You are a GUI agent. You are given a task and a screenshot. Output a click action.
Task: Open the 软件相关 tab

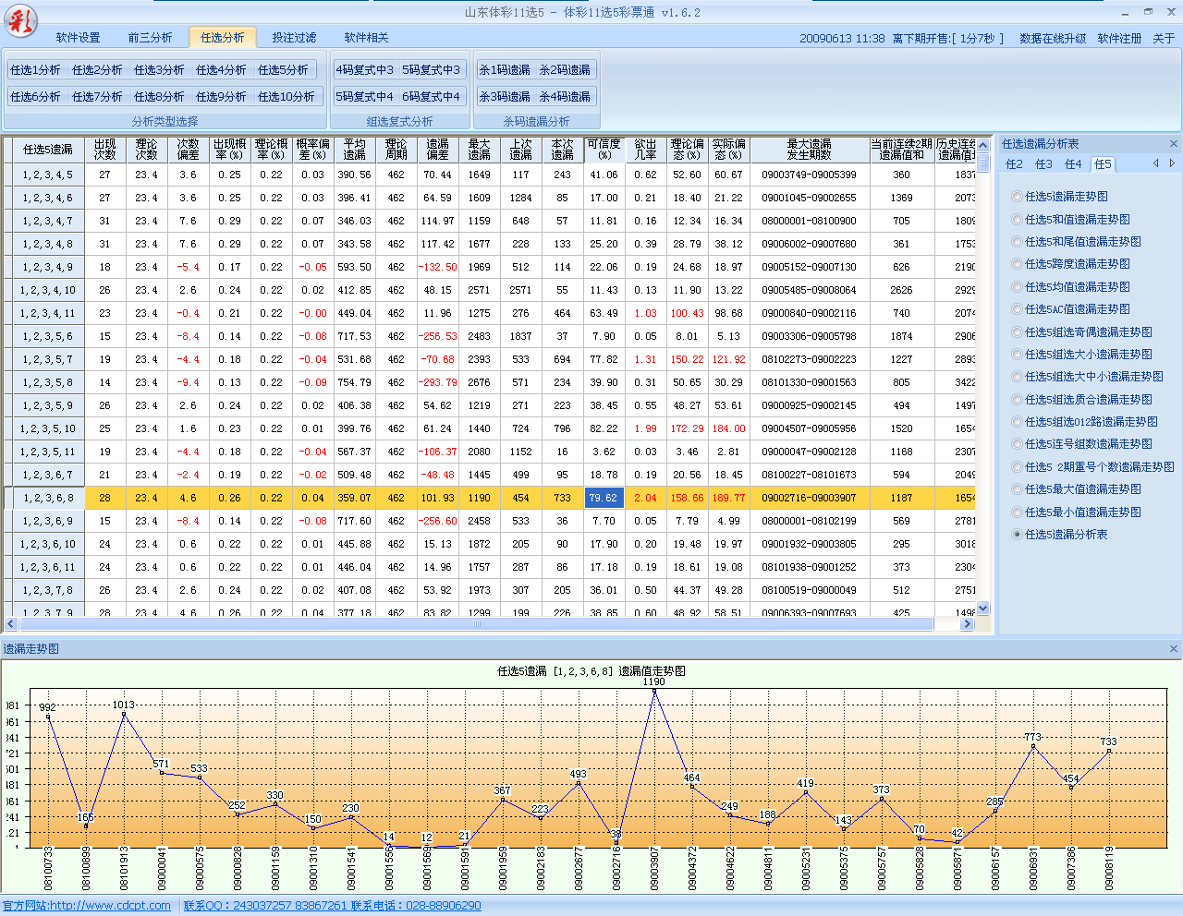pos(366,38)
